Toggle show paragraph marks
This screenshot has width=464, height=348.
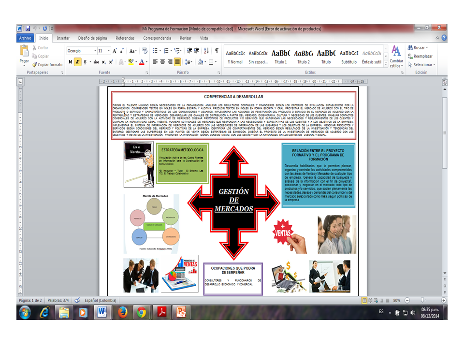pos(217,51)
